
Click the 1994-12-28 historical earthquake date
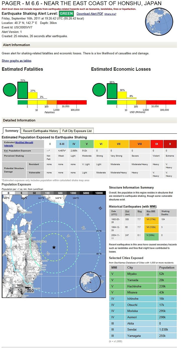116,228
